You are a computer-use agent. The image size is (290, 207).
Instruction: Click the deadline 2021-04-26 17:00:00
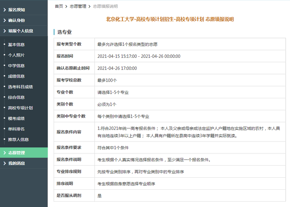117,68
